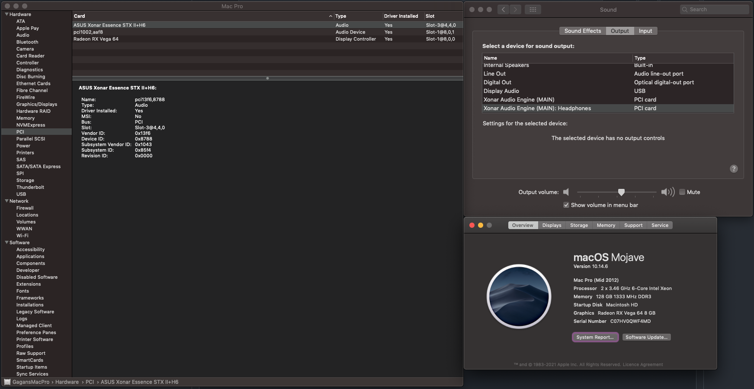
Task: Click the high volume speaker icon
Action: (668, 192)
